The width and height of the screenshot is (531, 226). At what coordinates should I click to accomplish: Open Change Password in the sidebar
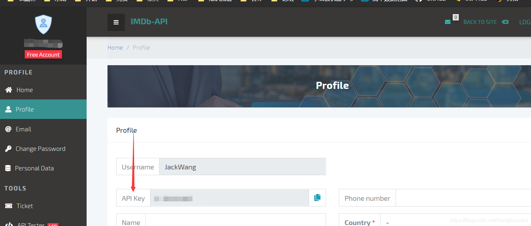click(x=43, y=149)
